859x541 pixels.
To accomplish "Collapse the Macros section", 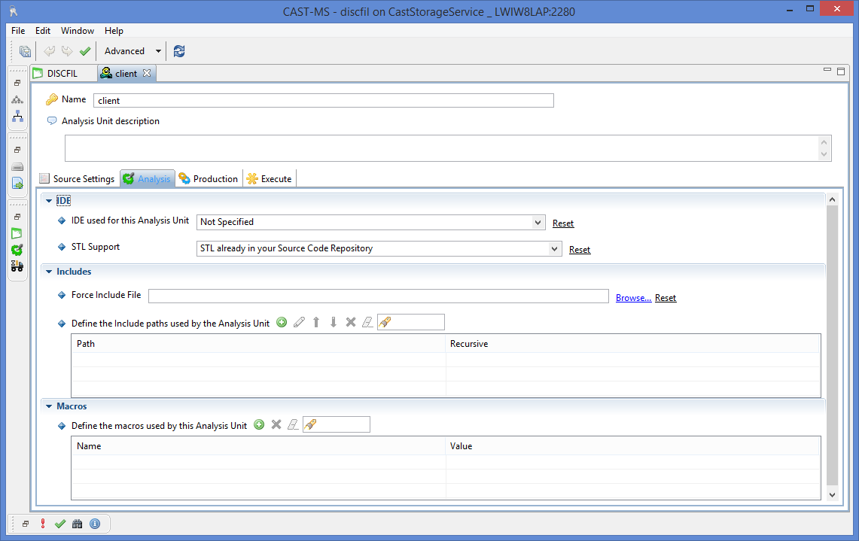I will (49, 406).
